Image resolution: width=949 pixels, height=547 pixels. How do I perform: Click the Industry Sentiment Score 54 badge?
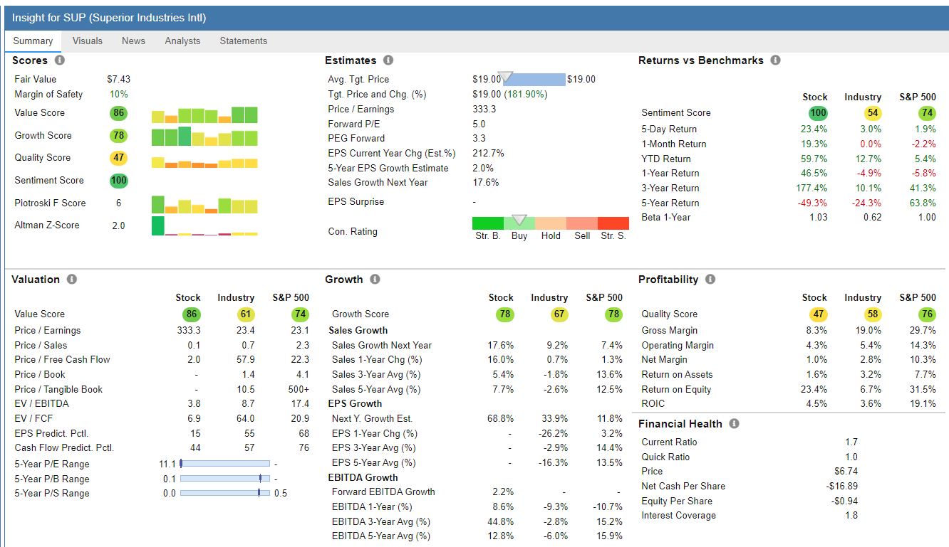point(873,113)
